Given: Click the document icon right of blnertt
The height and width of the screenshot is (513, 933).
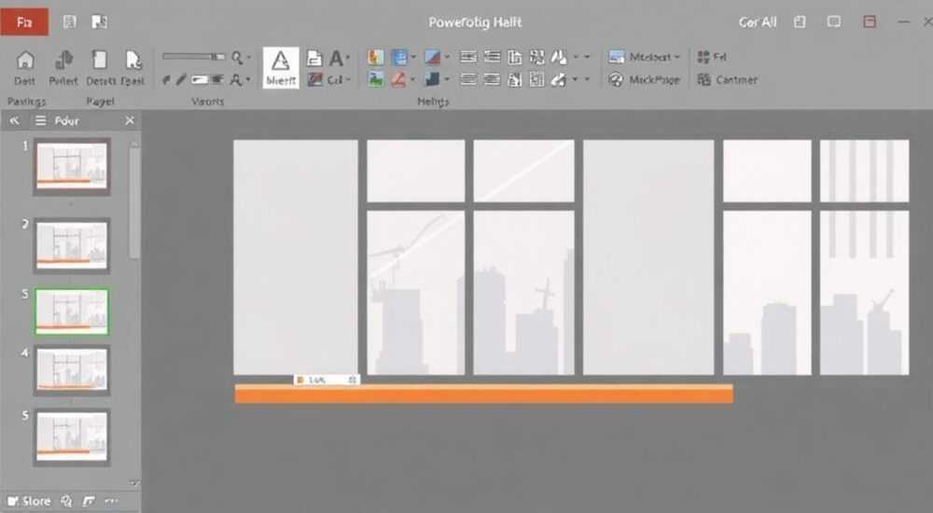Looking at the screenshot, I should pos(314,58).
